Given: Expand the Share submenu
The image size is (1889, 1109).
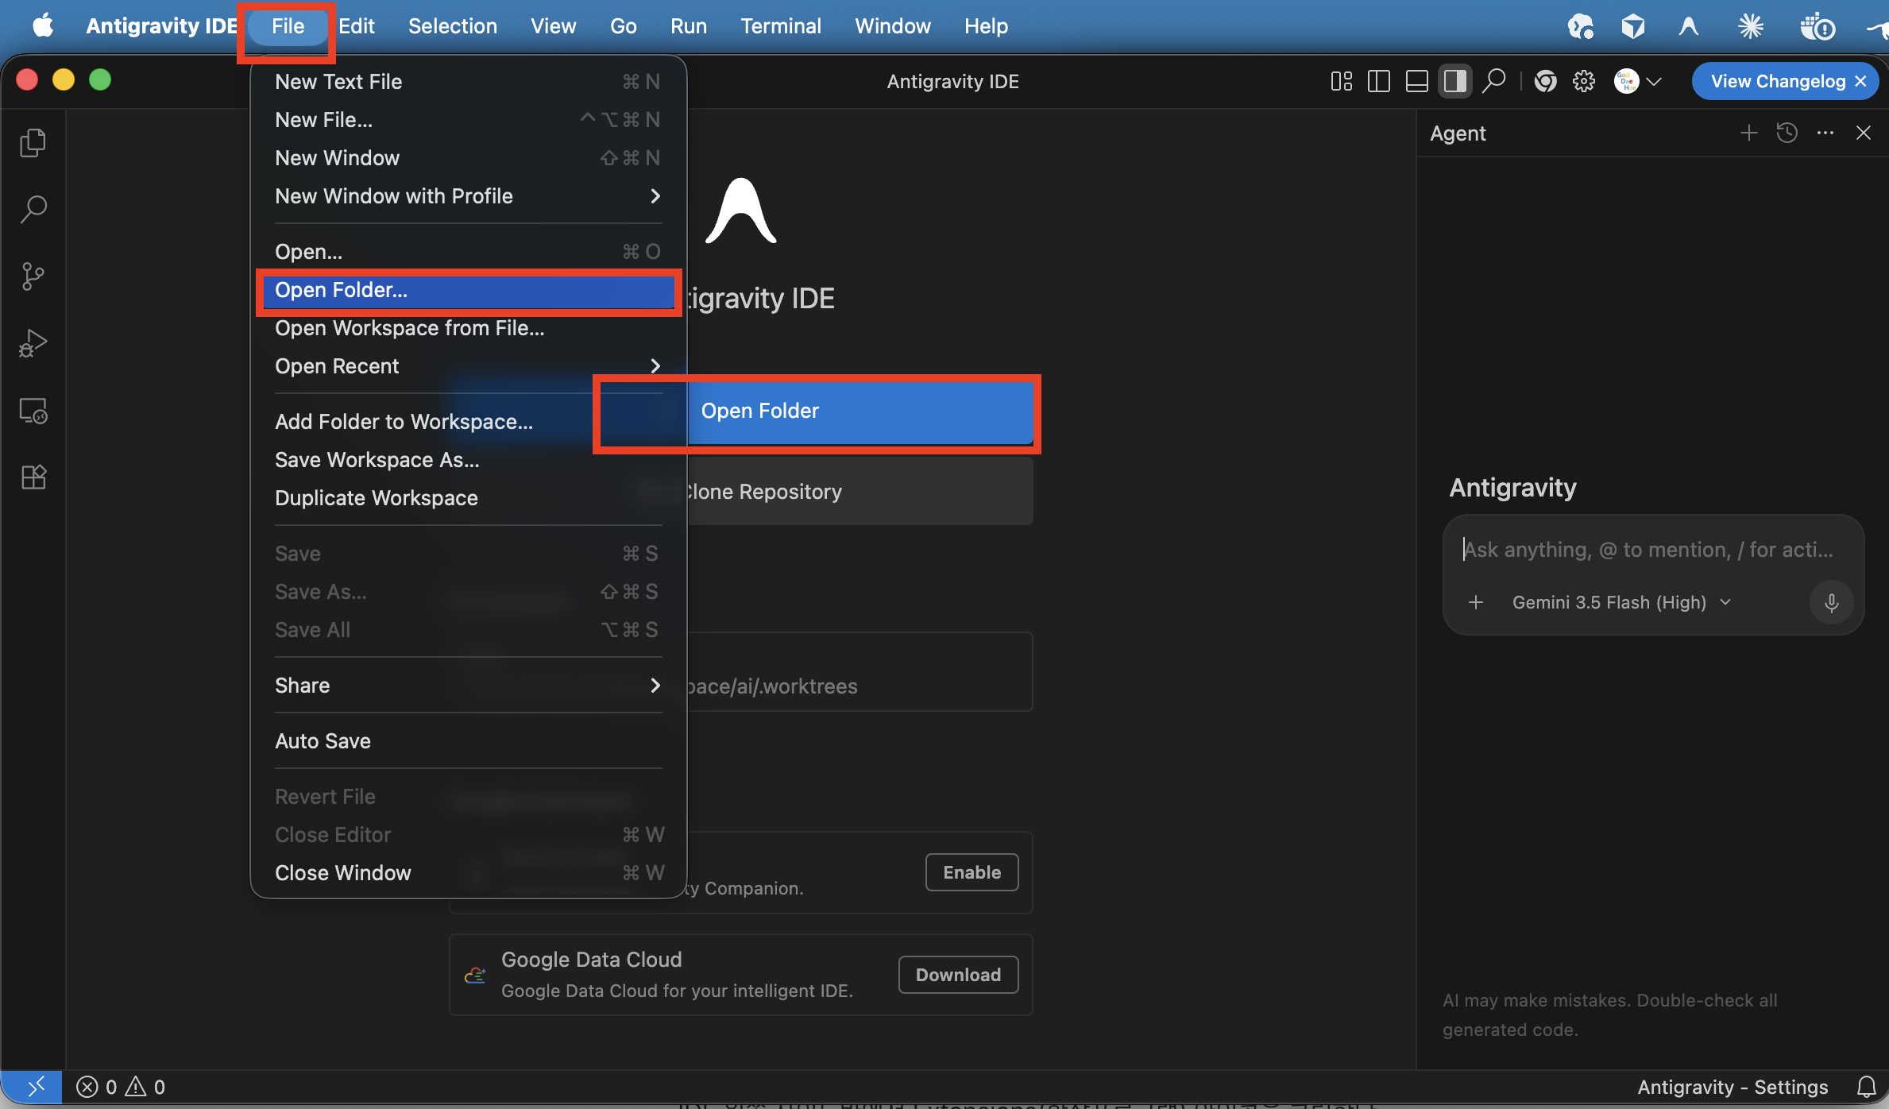Looking at the screenshot, I should point(468,686).
